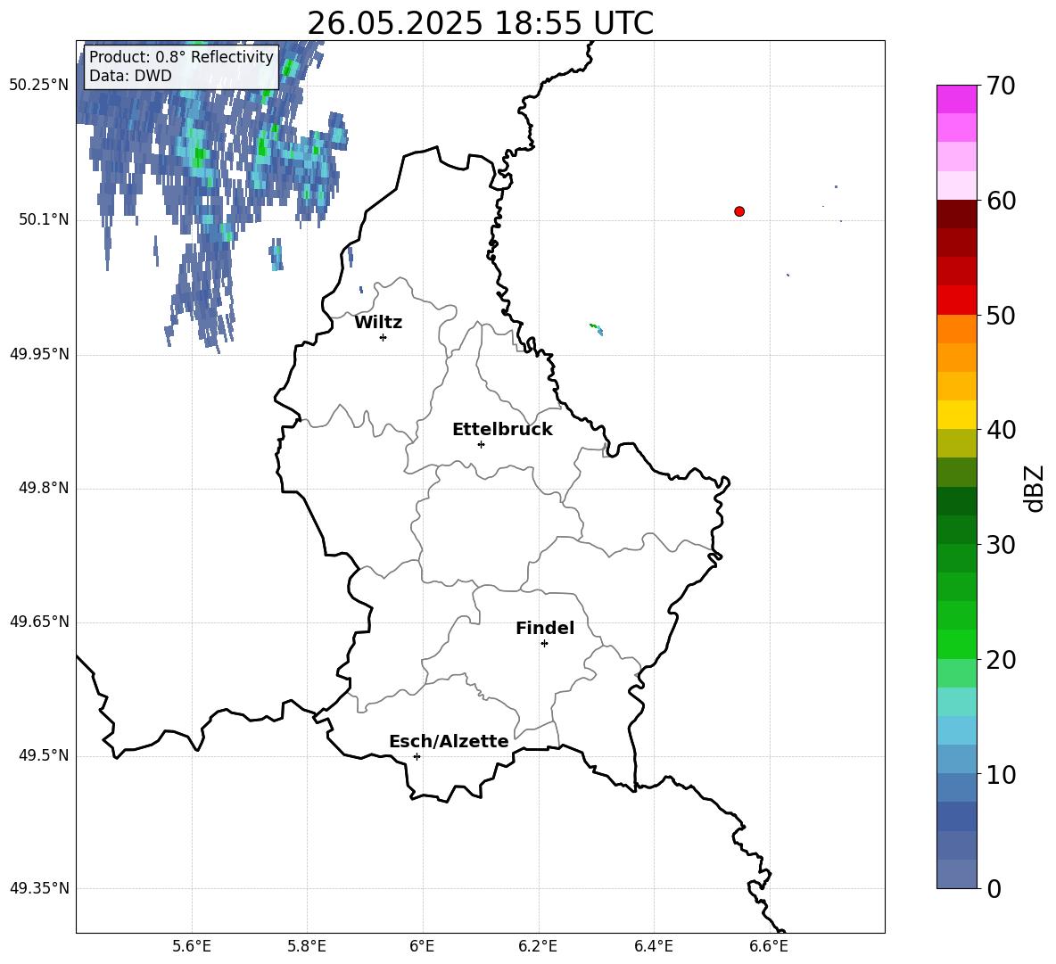1056x964 pixels.
Task: Click the colorbar tick label 10
Action: pos(1002,775)
